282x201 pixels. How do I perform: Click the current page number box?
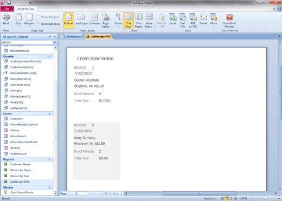(x=81, y=193)
